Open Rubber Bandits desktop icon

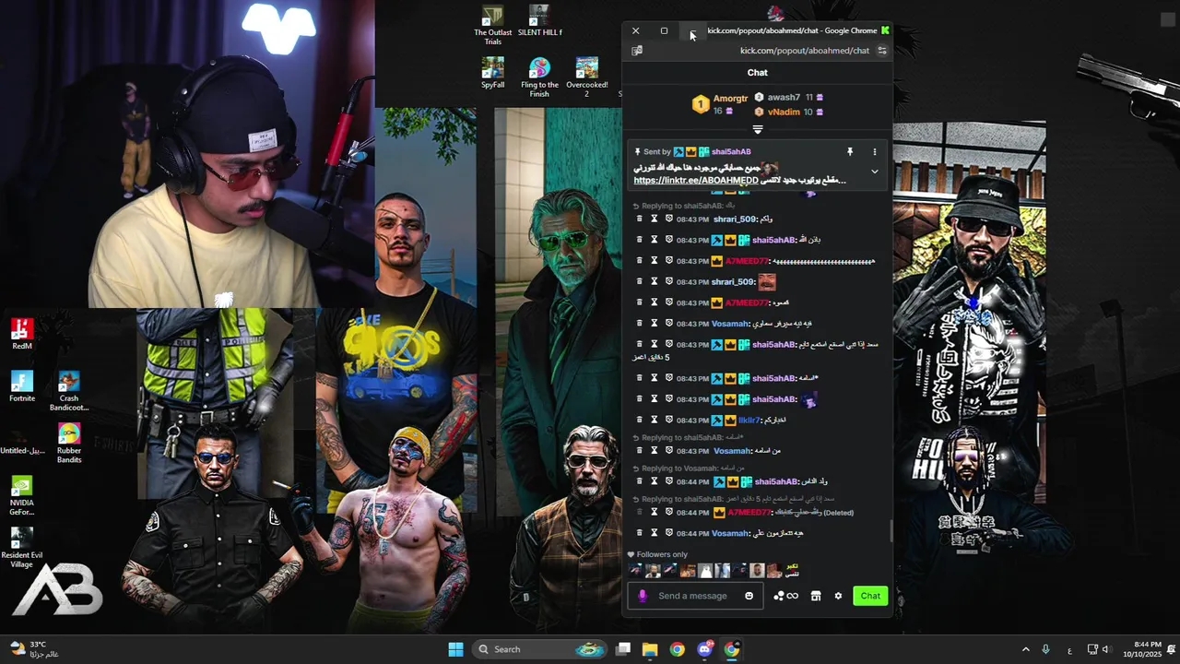(69, 444)
